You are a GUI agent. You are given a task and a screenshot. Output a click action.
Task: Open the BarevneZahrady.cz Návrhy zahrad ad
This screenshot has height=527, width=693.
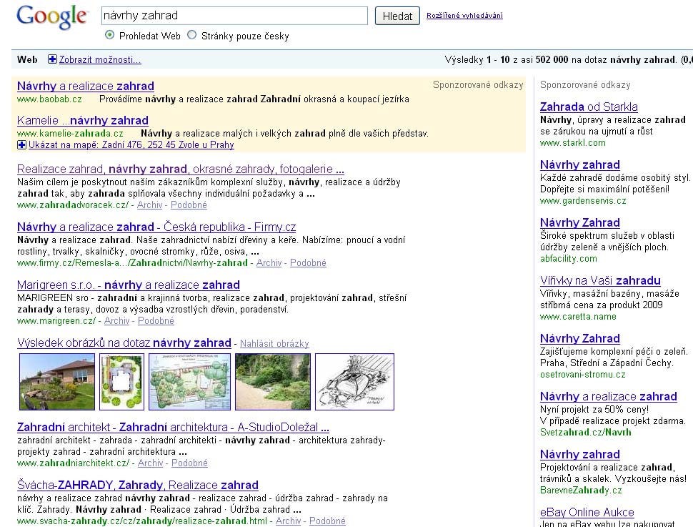click(x=580, y=455)
